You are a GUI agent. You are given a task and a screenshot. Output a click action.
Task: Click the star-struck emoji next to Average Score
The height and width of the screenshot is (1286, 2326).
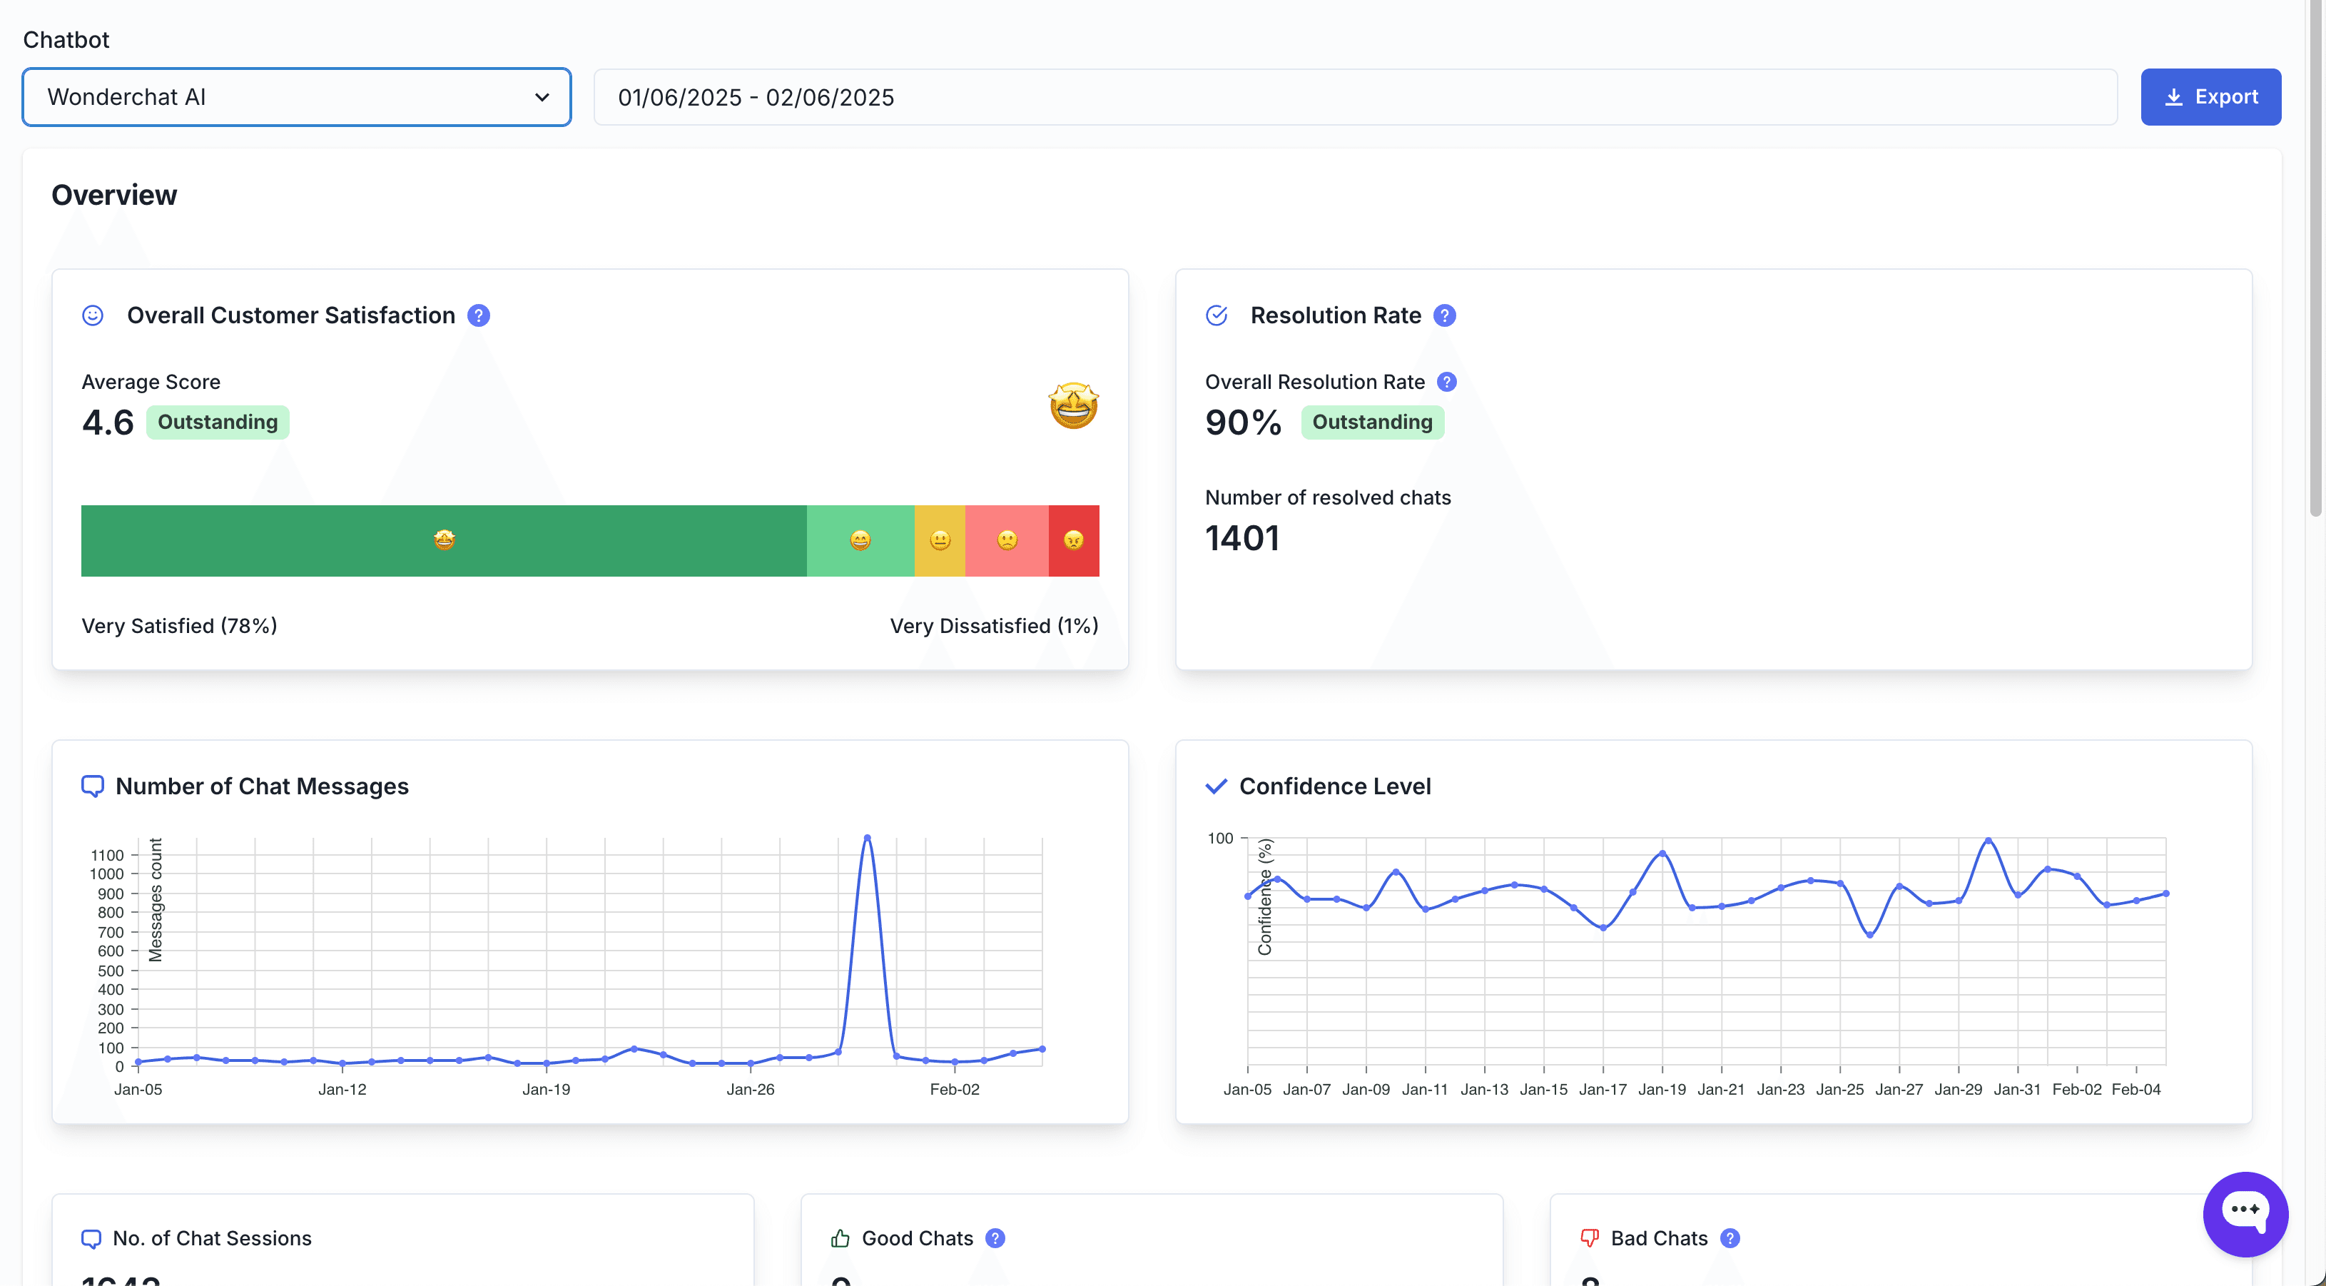1072,405
